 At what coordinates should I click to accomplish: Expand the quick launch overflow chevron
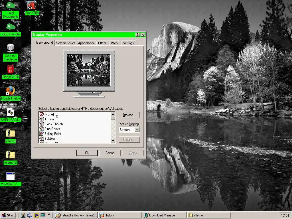[49, 214]
